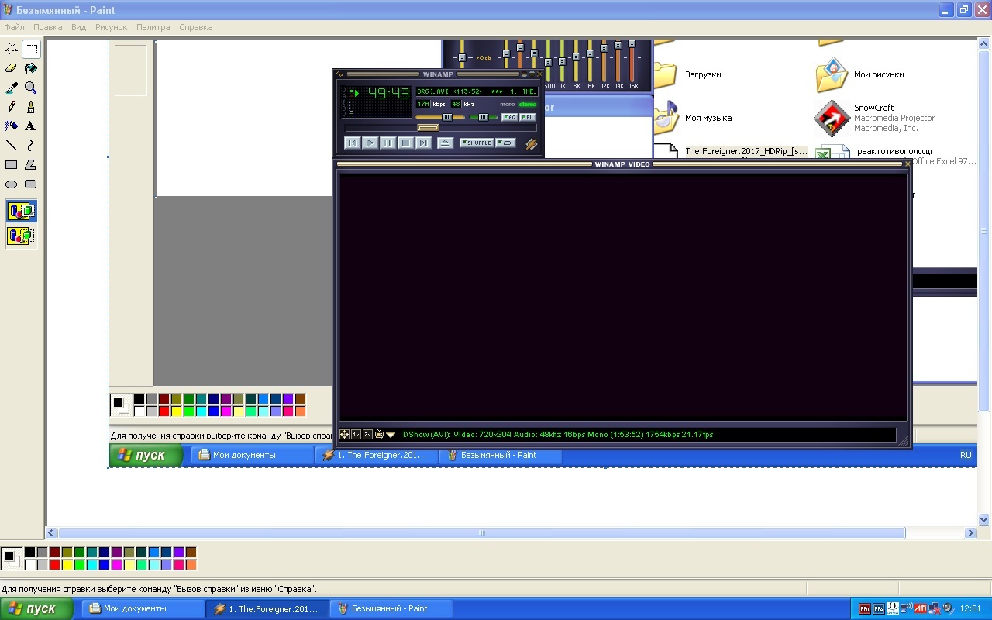This screenshot has height=620, width=992.
Task: Click the lightning bolt icon in Winamp
Action: [532, 143]
